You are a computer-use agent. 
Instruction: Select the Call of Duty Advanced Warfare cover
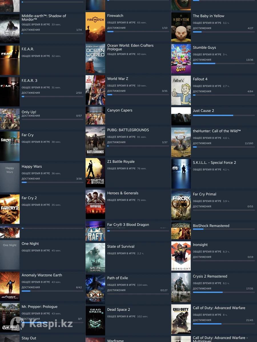181,319
